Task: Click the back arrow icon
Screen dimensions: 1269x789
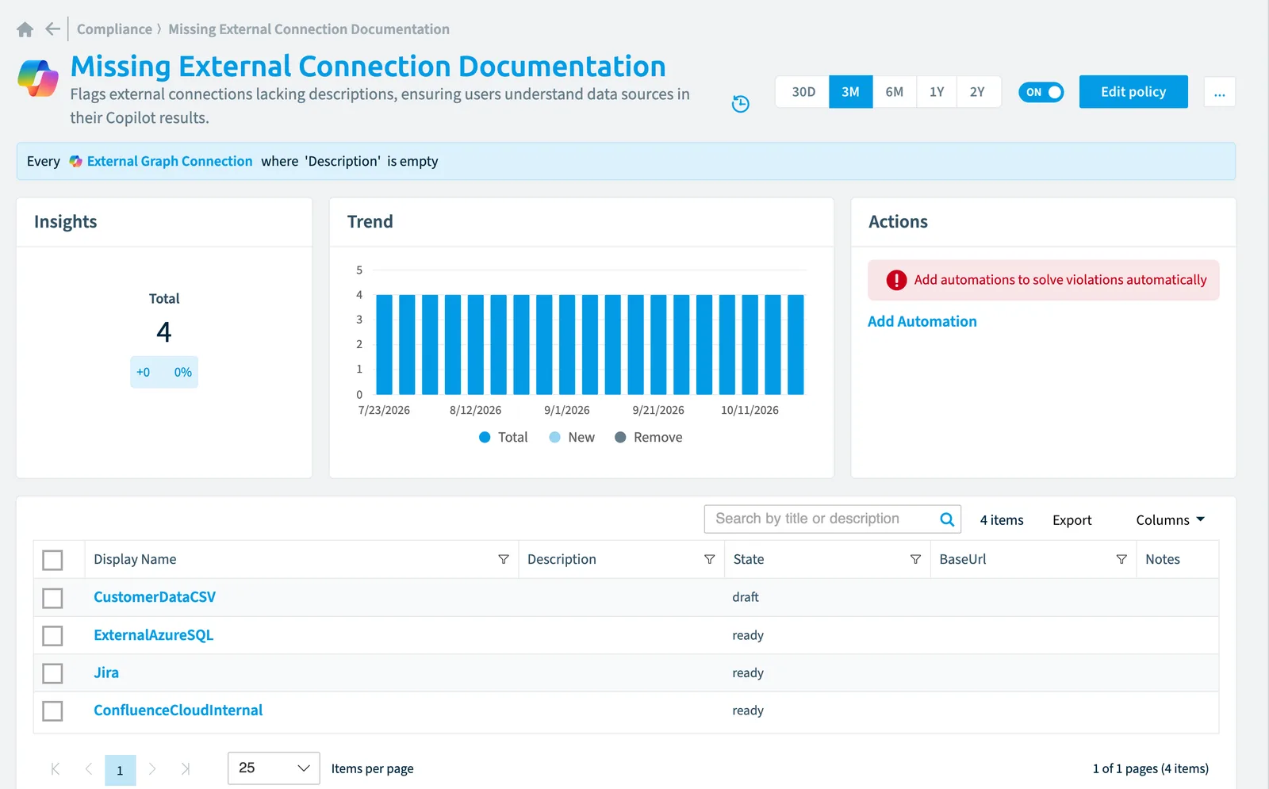Action: click(x=52, y=29)
